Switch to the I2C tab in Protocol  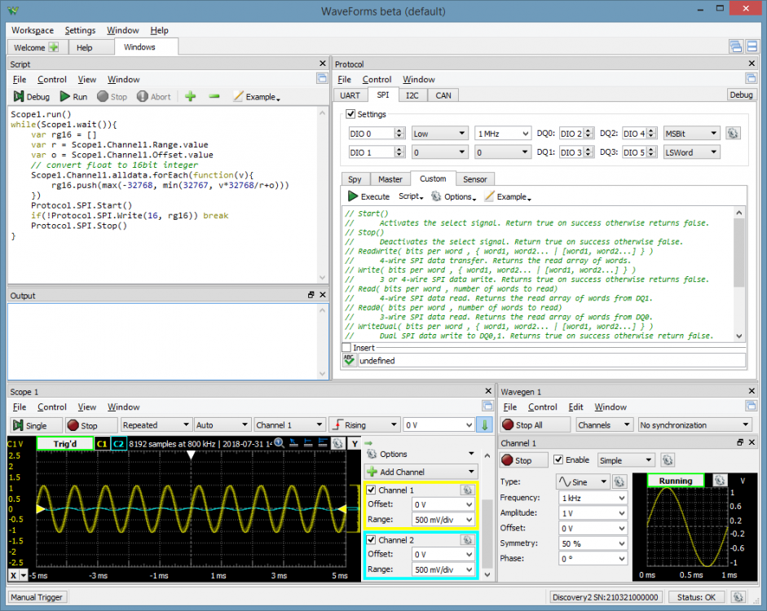coord(412,95)
